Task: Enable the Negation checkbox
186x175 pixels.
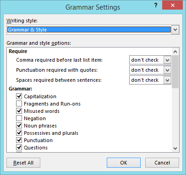Action: click(x=19, y=118)
